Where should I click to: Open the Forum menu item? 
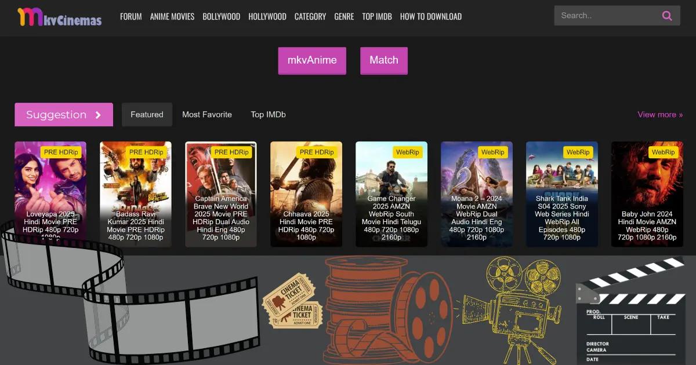(x=130, y=16)
